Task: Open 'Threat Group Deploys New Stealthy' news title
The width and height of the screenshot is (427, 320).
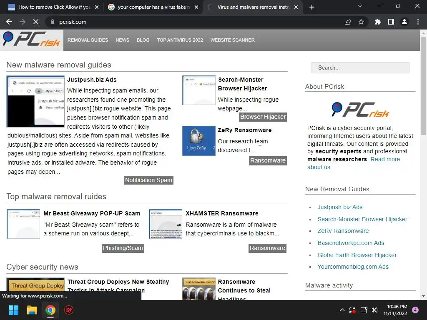Action: click(118, 286)
